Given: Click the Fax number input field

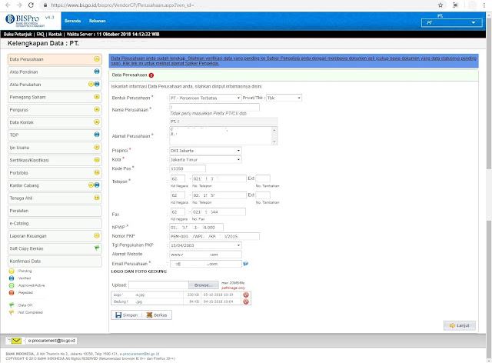Looking at the screenshot, I should (x=219, y=212).
